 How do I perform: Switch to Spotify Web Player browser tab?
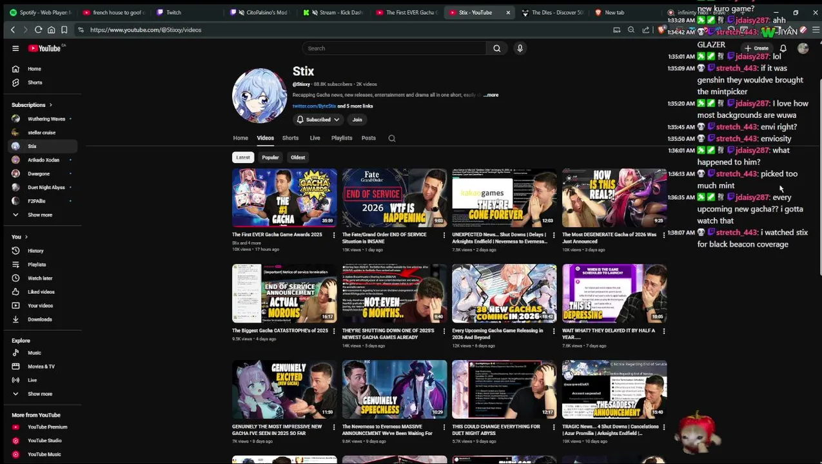point(40,12)
